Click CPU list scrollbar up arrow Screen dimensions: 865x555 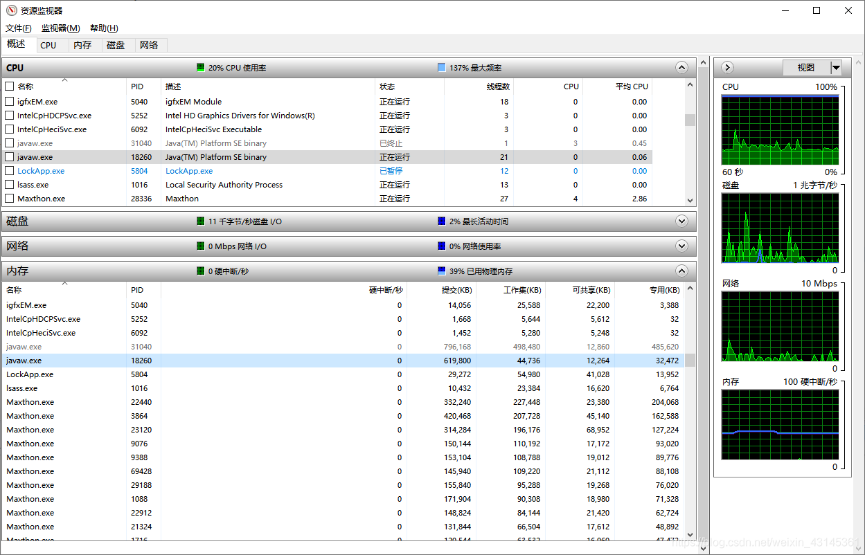point(690,84)
